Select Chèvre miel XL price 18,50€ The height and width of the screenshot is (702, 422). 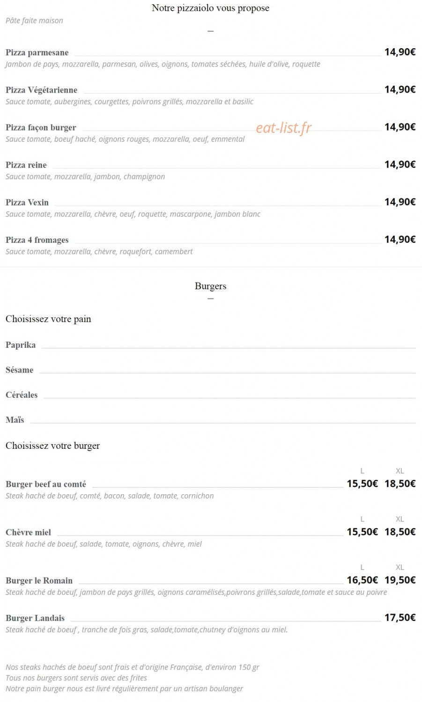(400, 532)
